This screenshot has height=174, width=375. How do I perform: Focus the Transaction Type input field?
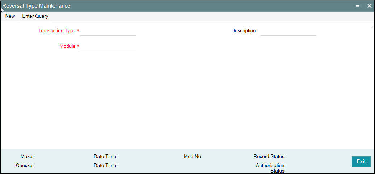point(108,31)
